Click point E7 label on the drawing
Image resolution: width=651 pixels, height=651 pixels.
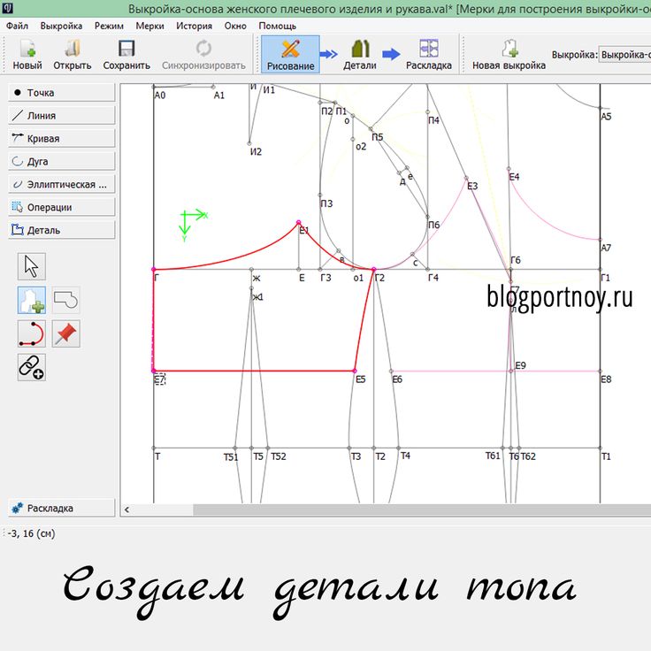pos(160,379)
